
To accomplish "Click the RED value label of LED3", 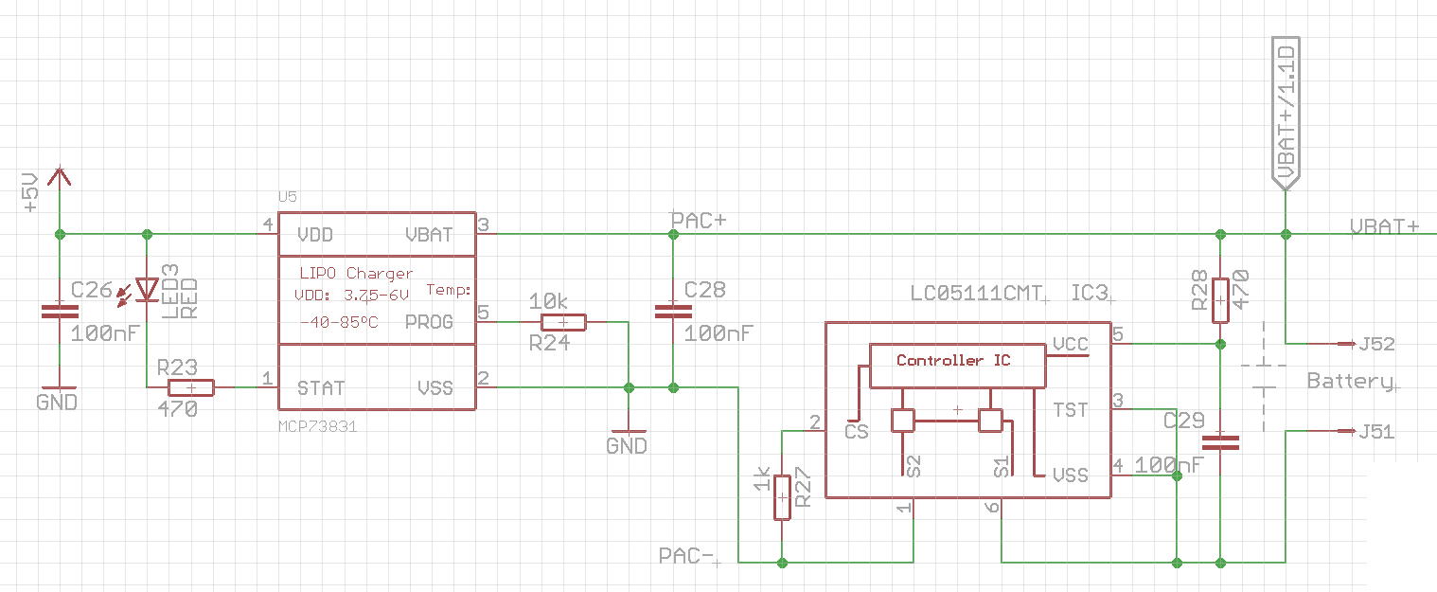I will click(x=189, y=298).
